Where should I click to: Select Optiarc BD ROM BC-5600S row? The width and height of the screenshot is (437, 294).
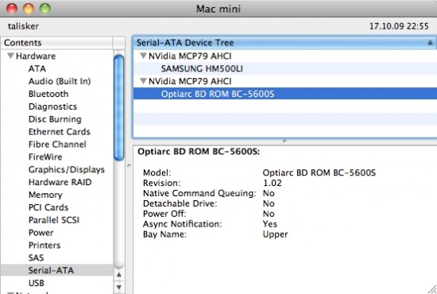[x=284, y=94]
